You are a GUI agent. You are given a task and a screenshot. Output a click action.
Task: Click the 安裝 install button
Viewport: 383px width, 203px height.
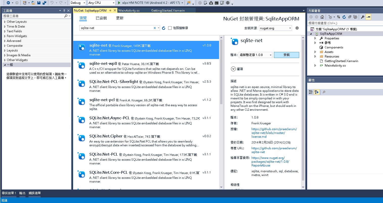[x=287, y=55]
